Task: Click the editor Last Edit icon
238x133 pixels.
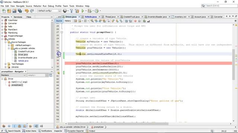Action: (75, 21)
